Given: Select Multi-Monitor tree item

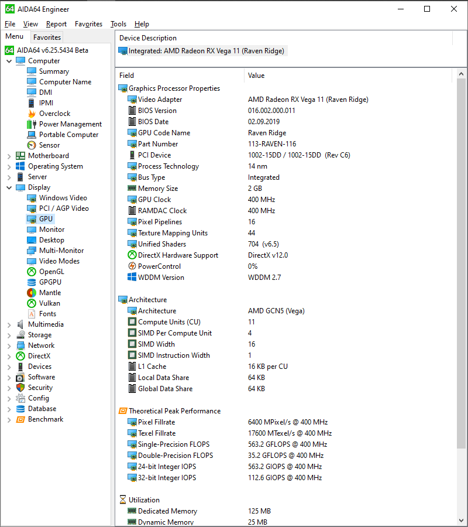Looking at the screenshot, I should coord(61,251).
